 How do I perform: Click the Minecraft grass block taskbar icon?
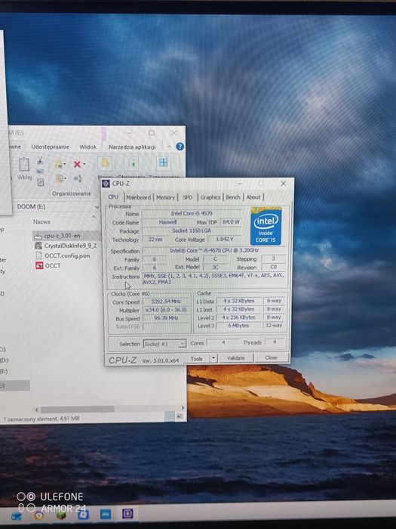coord(60,515)
